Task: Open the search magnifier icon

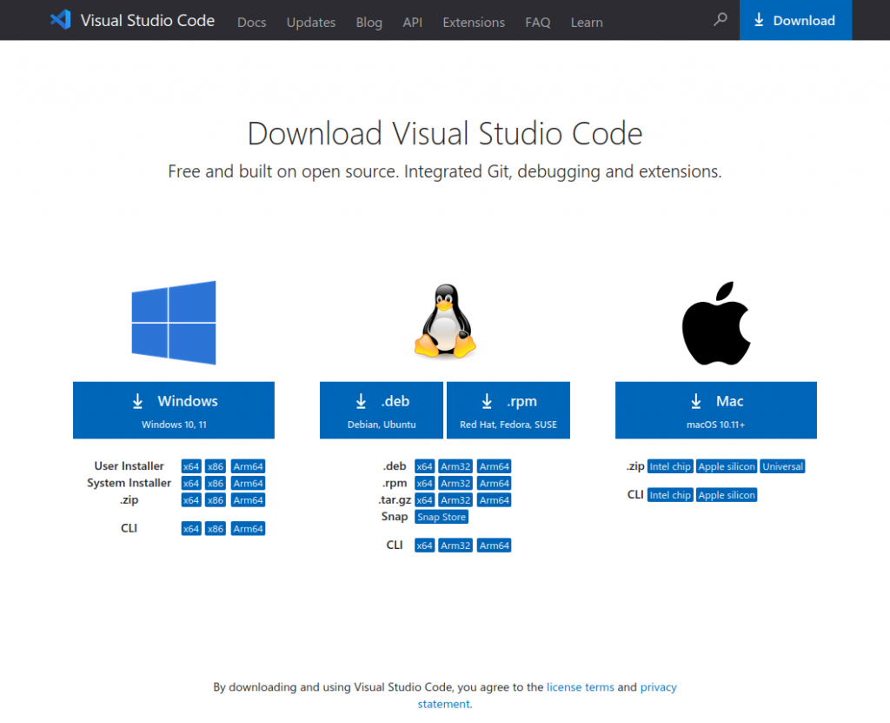Action: point(721,20)
